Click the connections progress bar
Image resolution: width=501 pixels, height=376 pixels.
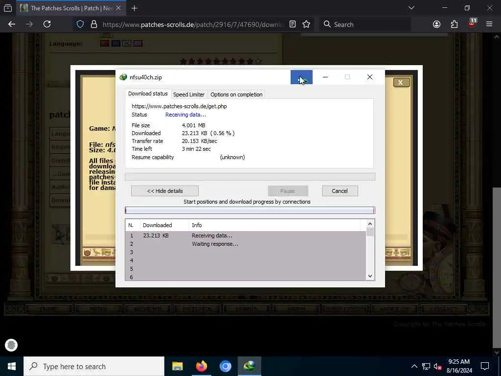250,210
